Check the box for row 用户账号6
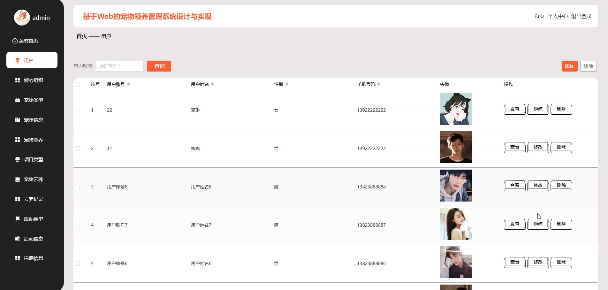This screenshot has height=290, width=608. click(77, 263)
